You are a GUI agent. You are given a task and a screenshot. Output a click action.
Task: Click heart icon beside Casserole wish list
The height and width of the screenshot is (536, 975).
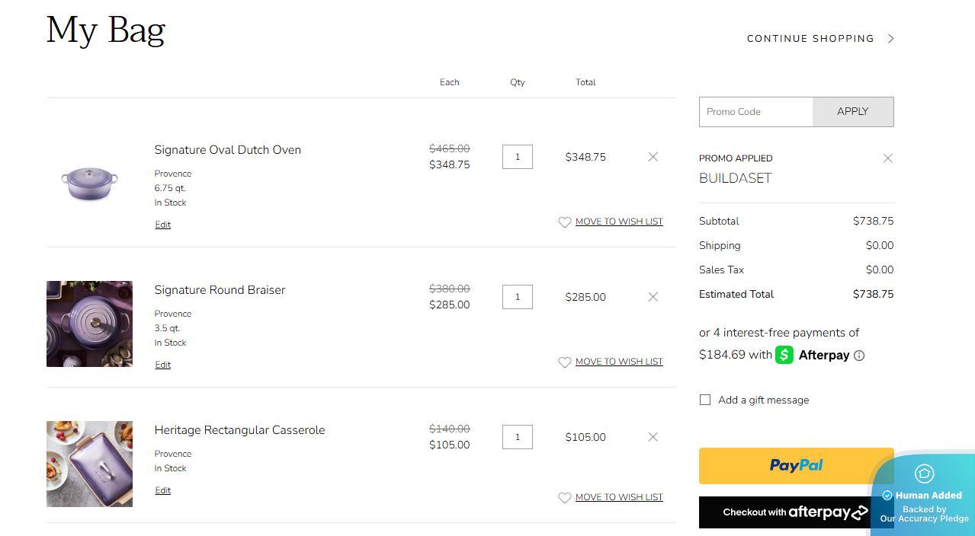pyautogui.click(x=565, y=498)
